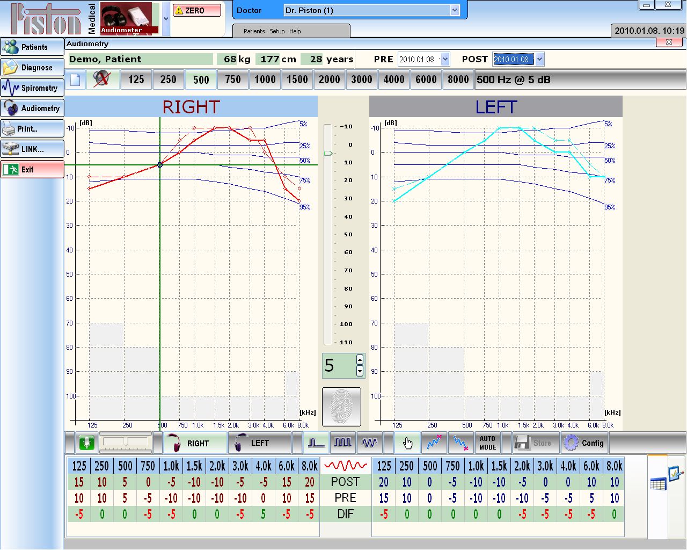Click the new blank document icon
Viewport: 687px width, 550px height.
pyautogui.click(x=76, y=79)
